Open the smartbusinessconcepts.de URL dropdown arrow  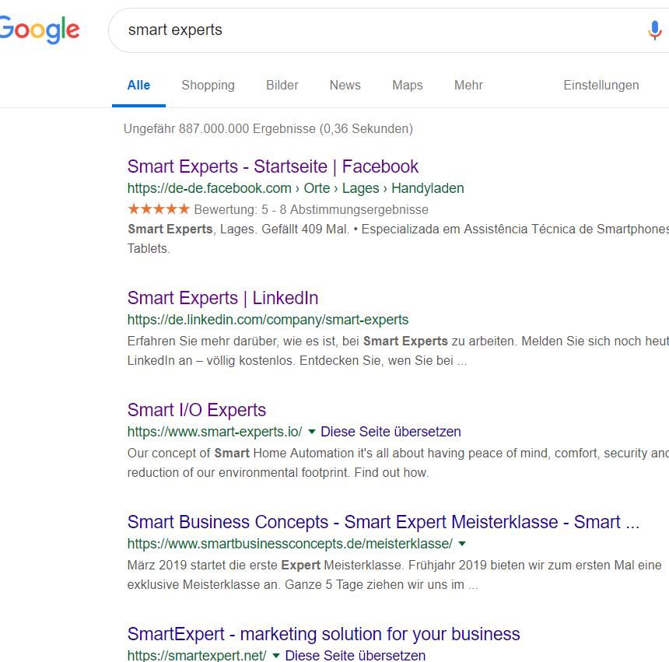(x=462, y=544)
